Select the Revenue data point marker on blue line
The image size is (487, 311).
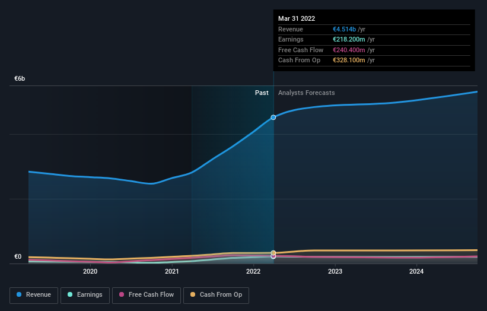point(273,118)
